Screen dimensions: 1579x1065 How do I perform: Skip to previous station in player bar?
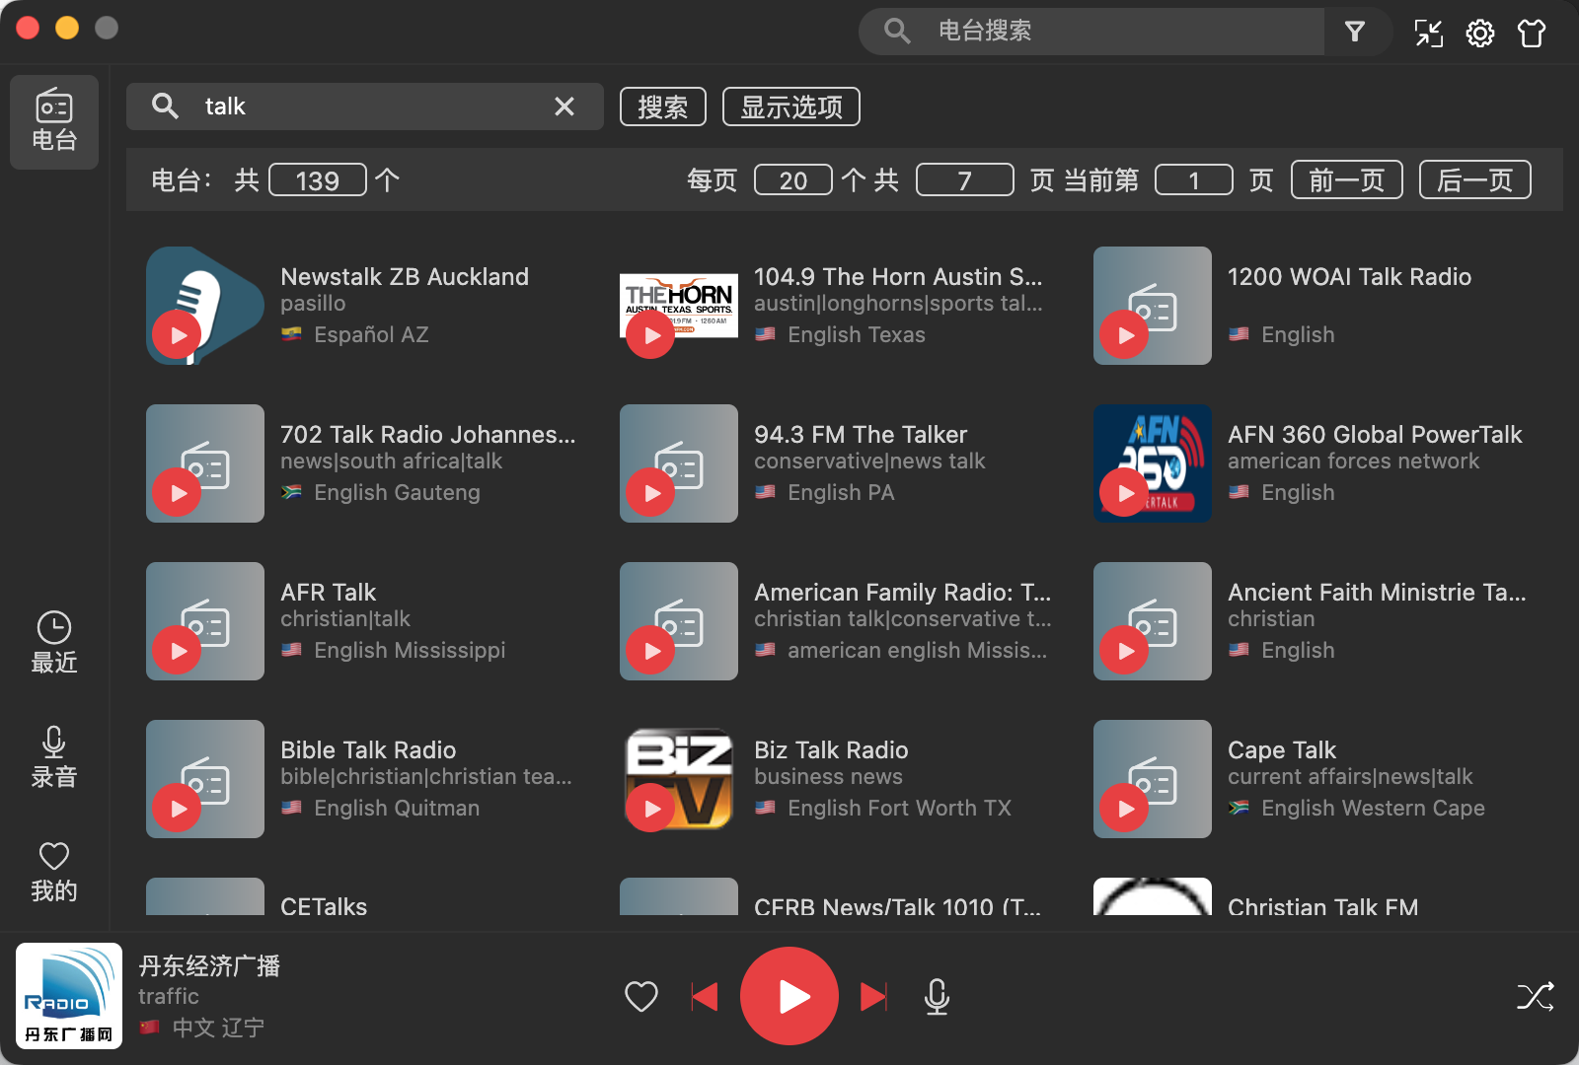(705, 996)
